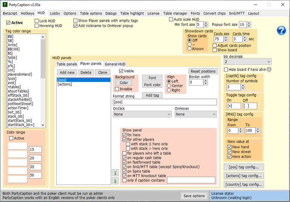This screenshot has height=202, width=290.
Task: Click the green move-down arrow button
Action: (115, 180)
